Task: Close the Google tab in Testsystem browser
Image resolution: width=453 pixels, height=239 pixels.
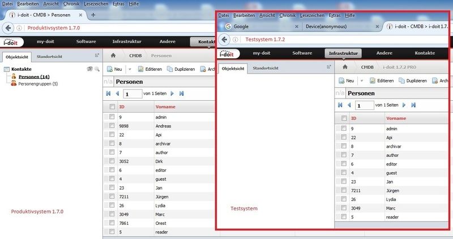Action: (296, 27)
